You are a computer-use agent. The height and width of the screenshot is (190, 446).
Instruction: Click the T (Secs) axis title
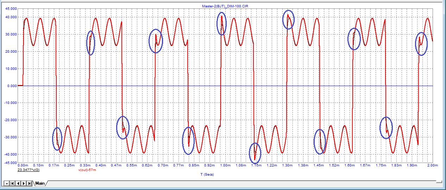coord(207,174)
